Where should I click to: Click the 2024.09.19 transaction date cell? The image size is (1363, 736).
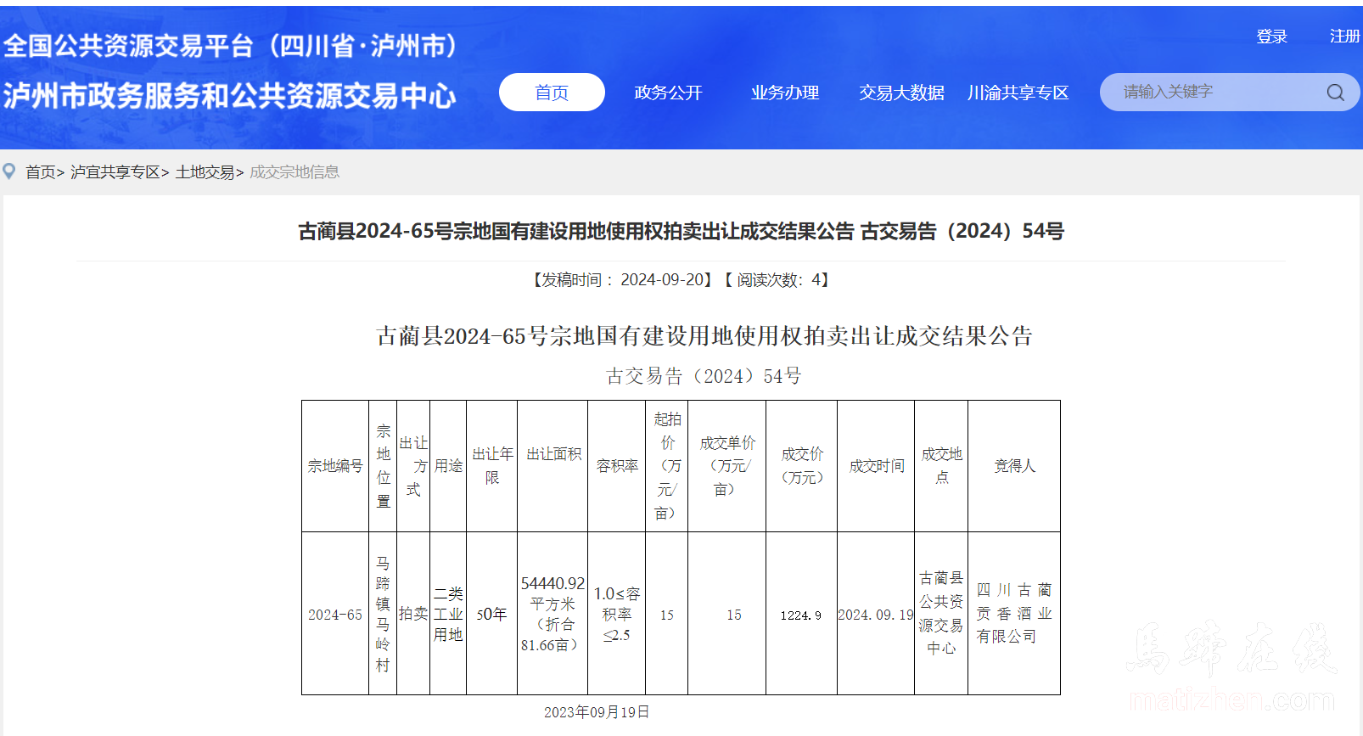pyautogui.click(x=877, y=615)
